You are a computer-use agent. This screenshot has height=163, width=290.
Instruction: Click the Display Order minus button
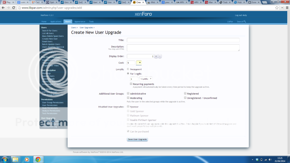159,56
